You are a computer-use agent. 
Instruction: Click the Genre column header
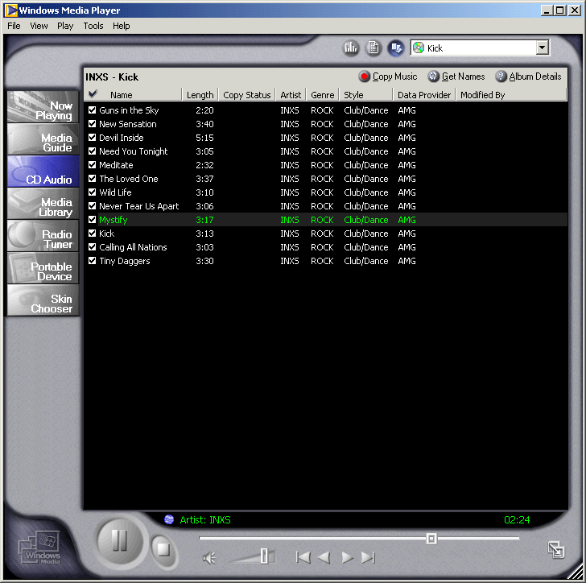point(323,95)
